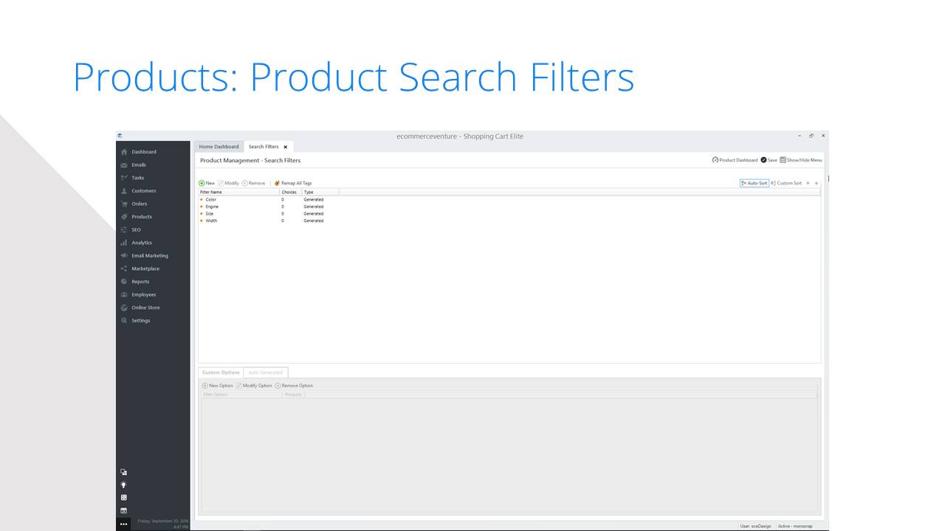Close the Search Filters tab
This screenshot has width=945, height=531.
(x=286, y=147)
